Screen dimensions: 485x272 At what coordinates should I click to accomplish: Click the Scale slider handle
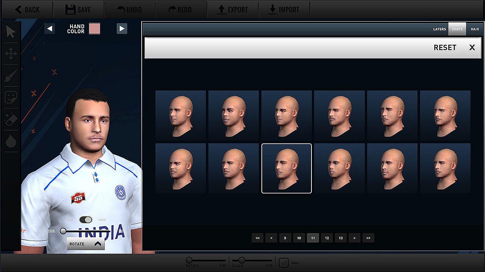(241, 260)
